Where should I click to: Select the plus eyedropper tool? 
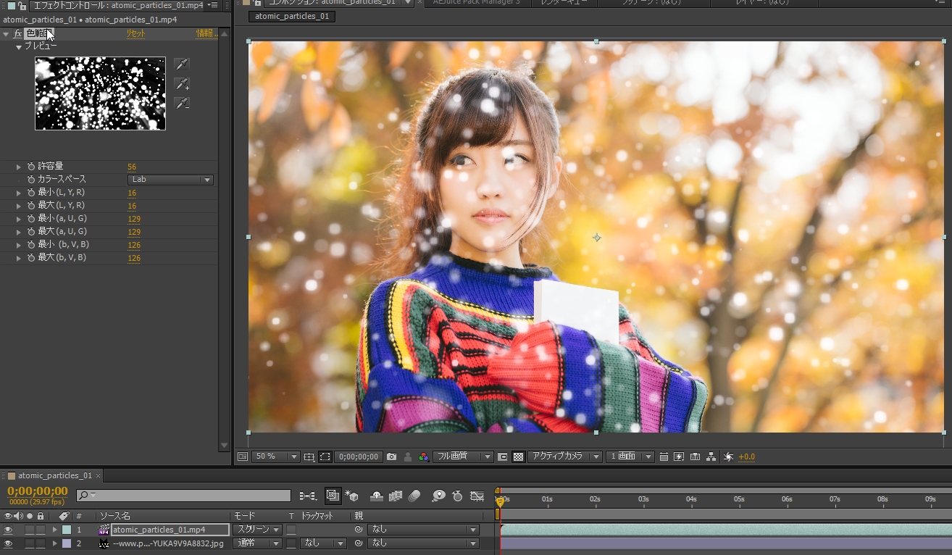181,84
